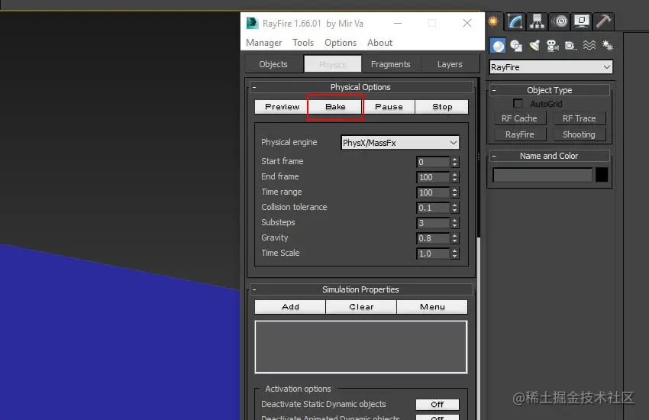Click the Gravity value field

[x=433, y=238]
